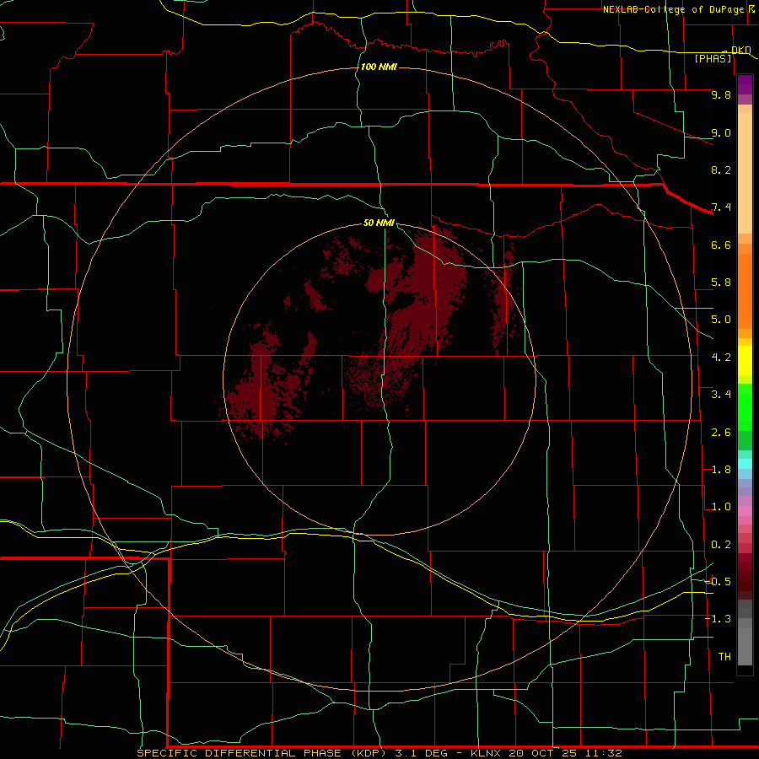Click the TH label at the scale bottom
The width and height of the screenshot is (759, 759).
(724, 657)
